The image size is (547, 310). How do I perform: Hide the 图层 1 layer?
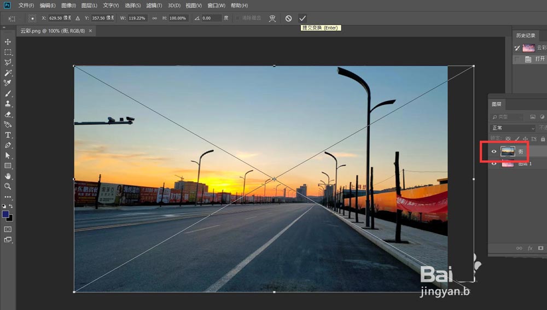click(x=494, y=163)
